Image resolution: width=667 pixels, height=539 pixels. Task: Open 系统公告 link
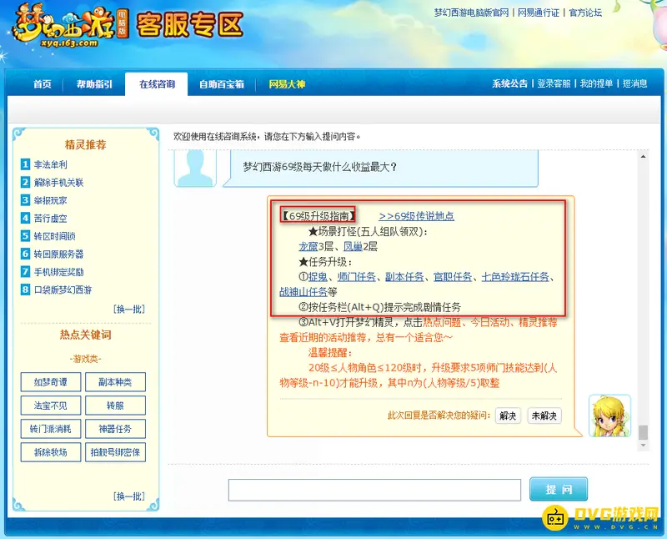point(509,83)
